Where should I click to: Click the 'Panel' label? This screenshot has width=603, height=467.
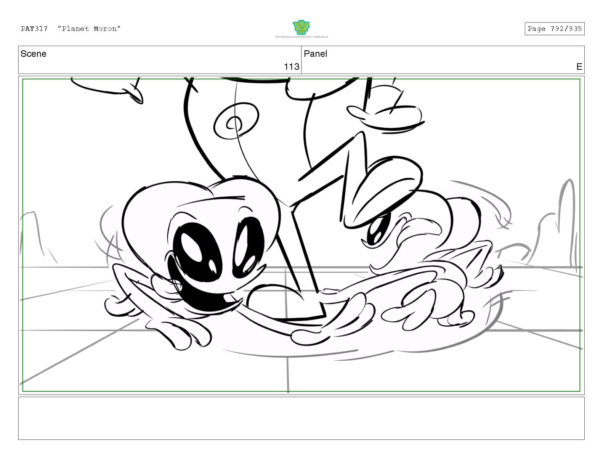pyautogui.click(x=315, y=54)
